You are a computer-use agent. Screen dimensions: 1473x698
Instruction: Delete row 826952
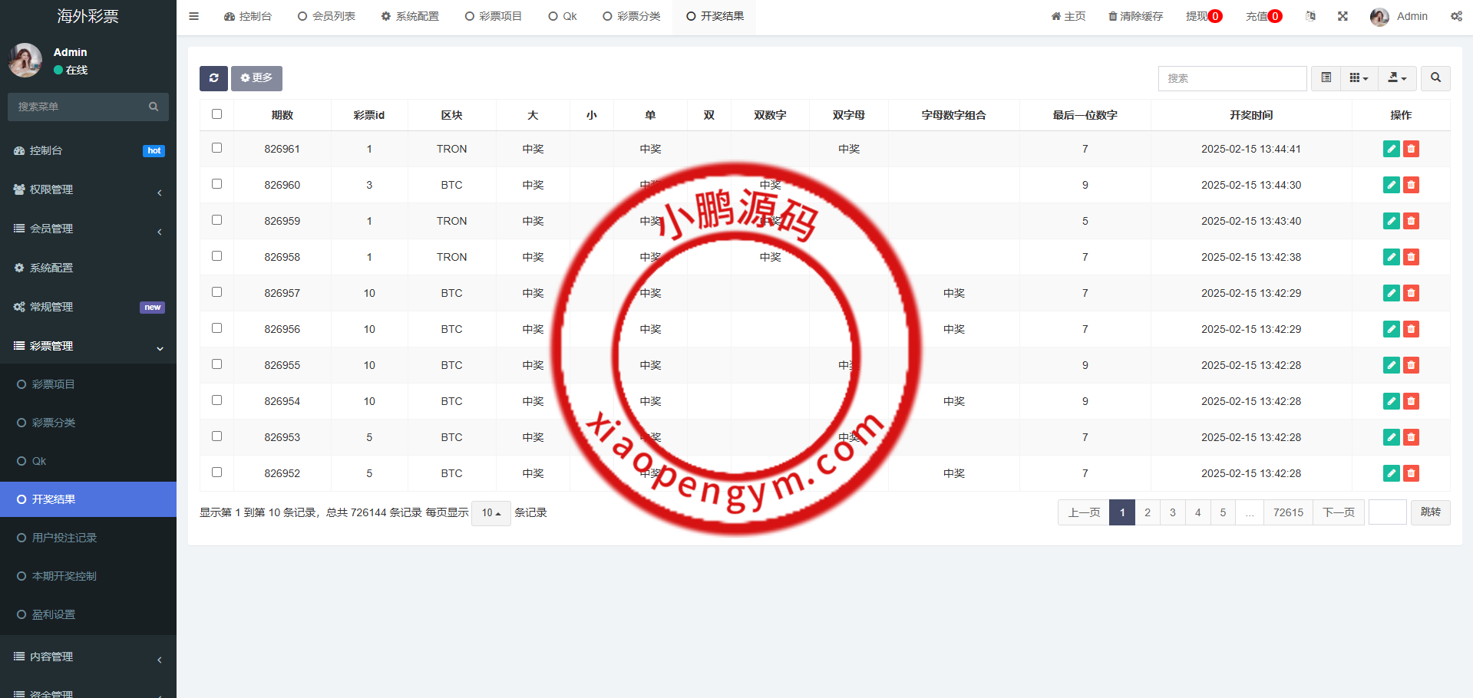click(x=1411, y=473)
